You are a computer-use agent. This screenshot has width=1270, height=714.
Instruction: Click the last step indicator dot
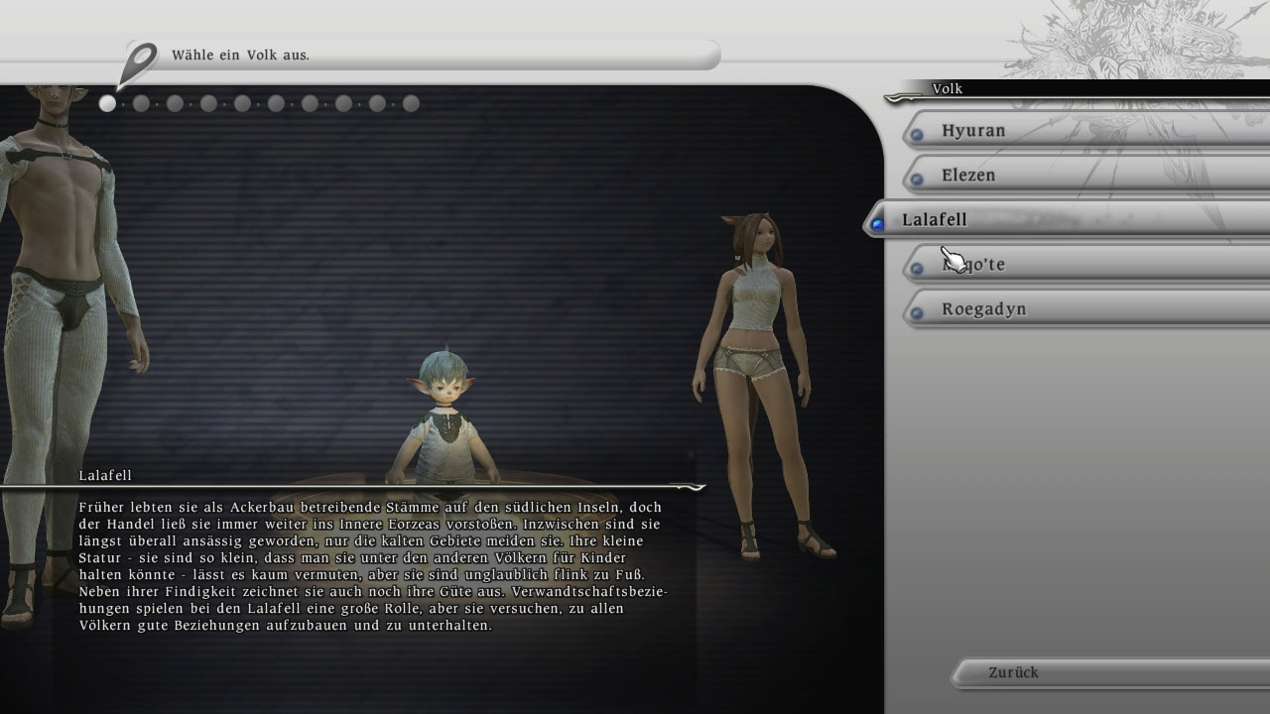(x=411, y=102)
